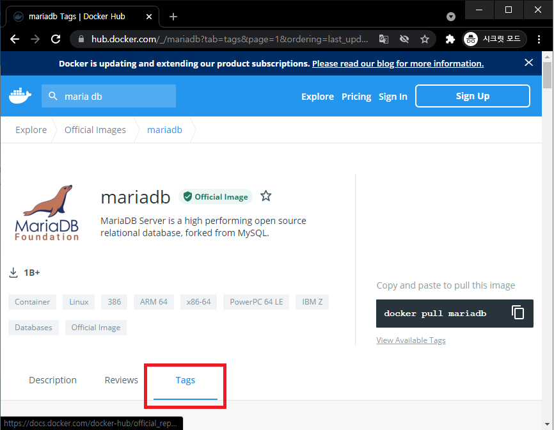Select the Tags tab
This screenshot has height=430, width=554.
pyautogui.click(x=185, y=380)
